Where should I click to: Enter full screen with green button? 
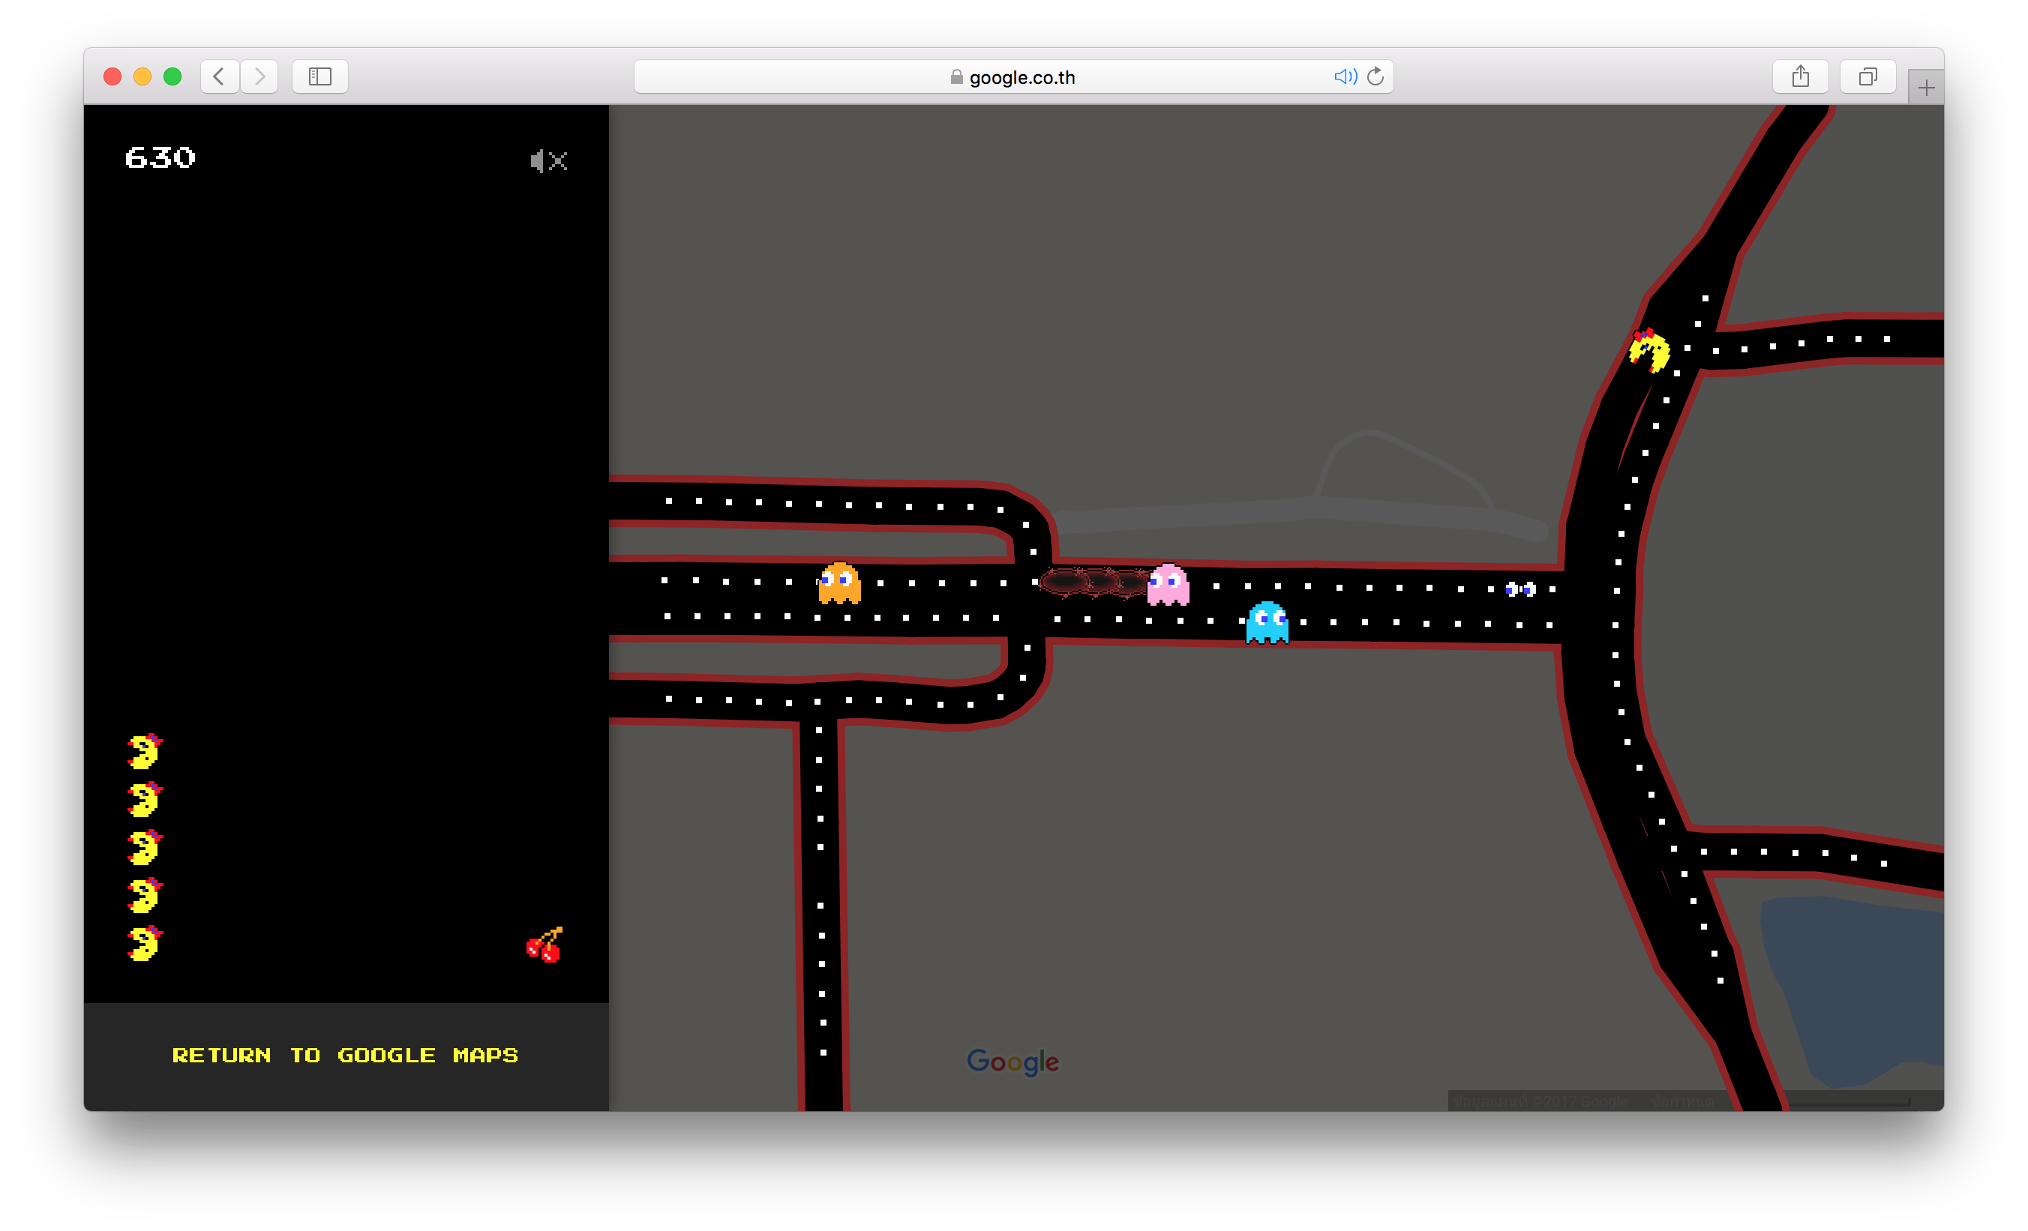(172, 76)
